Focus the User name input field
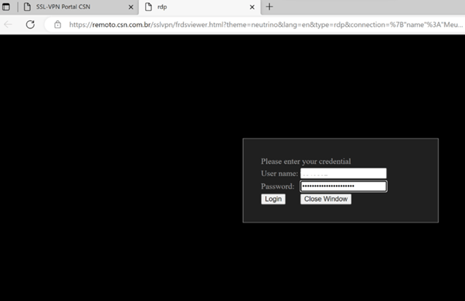 343,173
